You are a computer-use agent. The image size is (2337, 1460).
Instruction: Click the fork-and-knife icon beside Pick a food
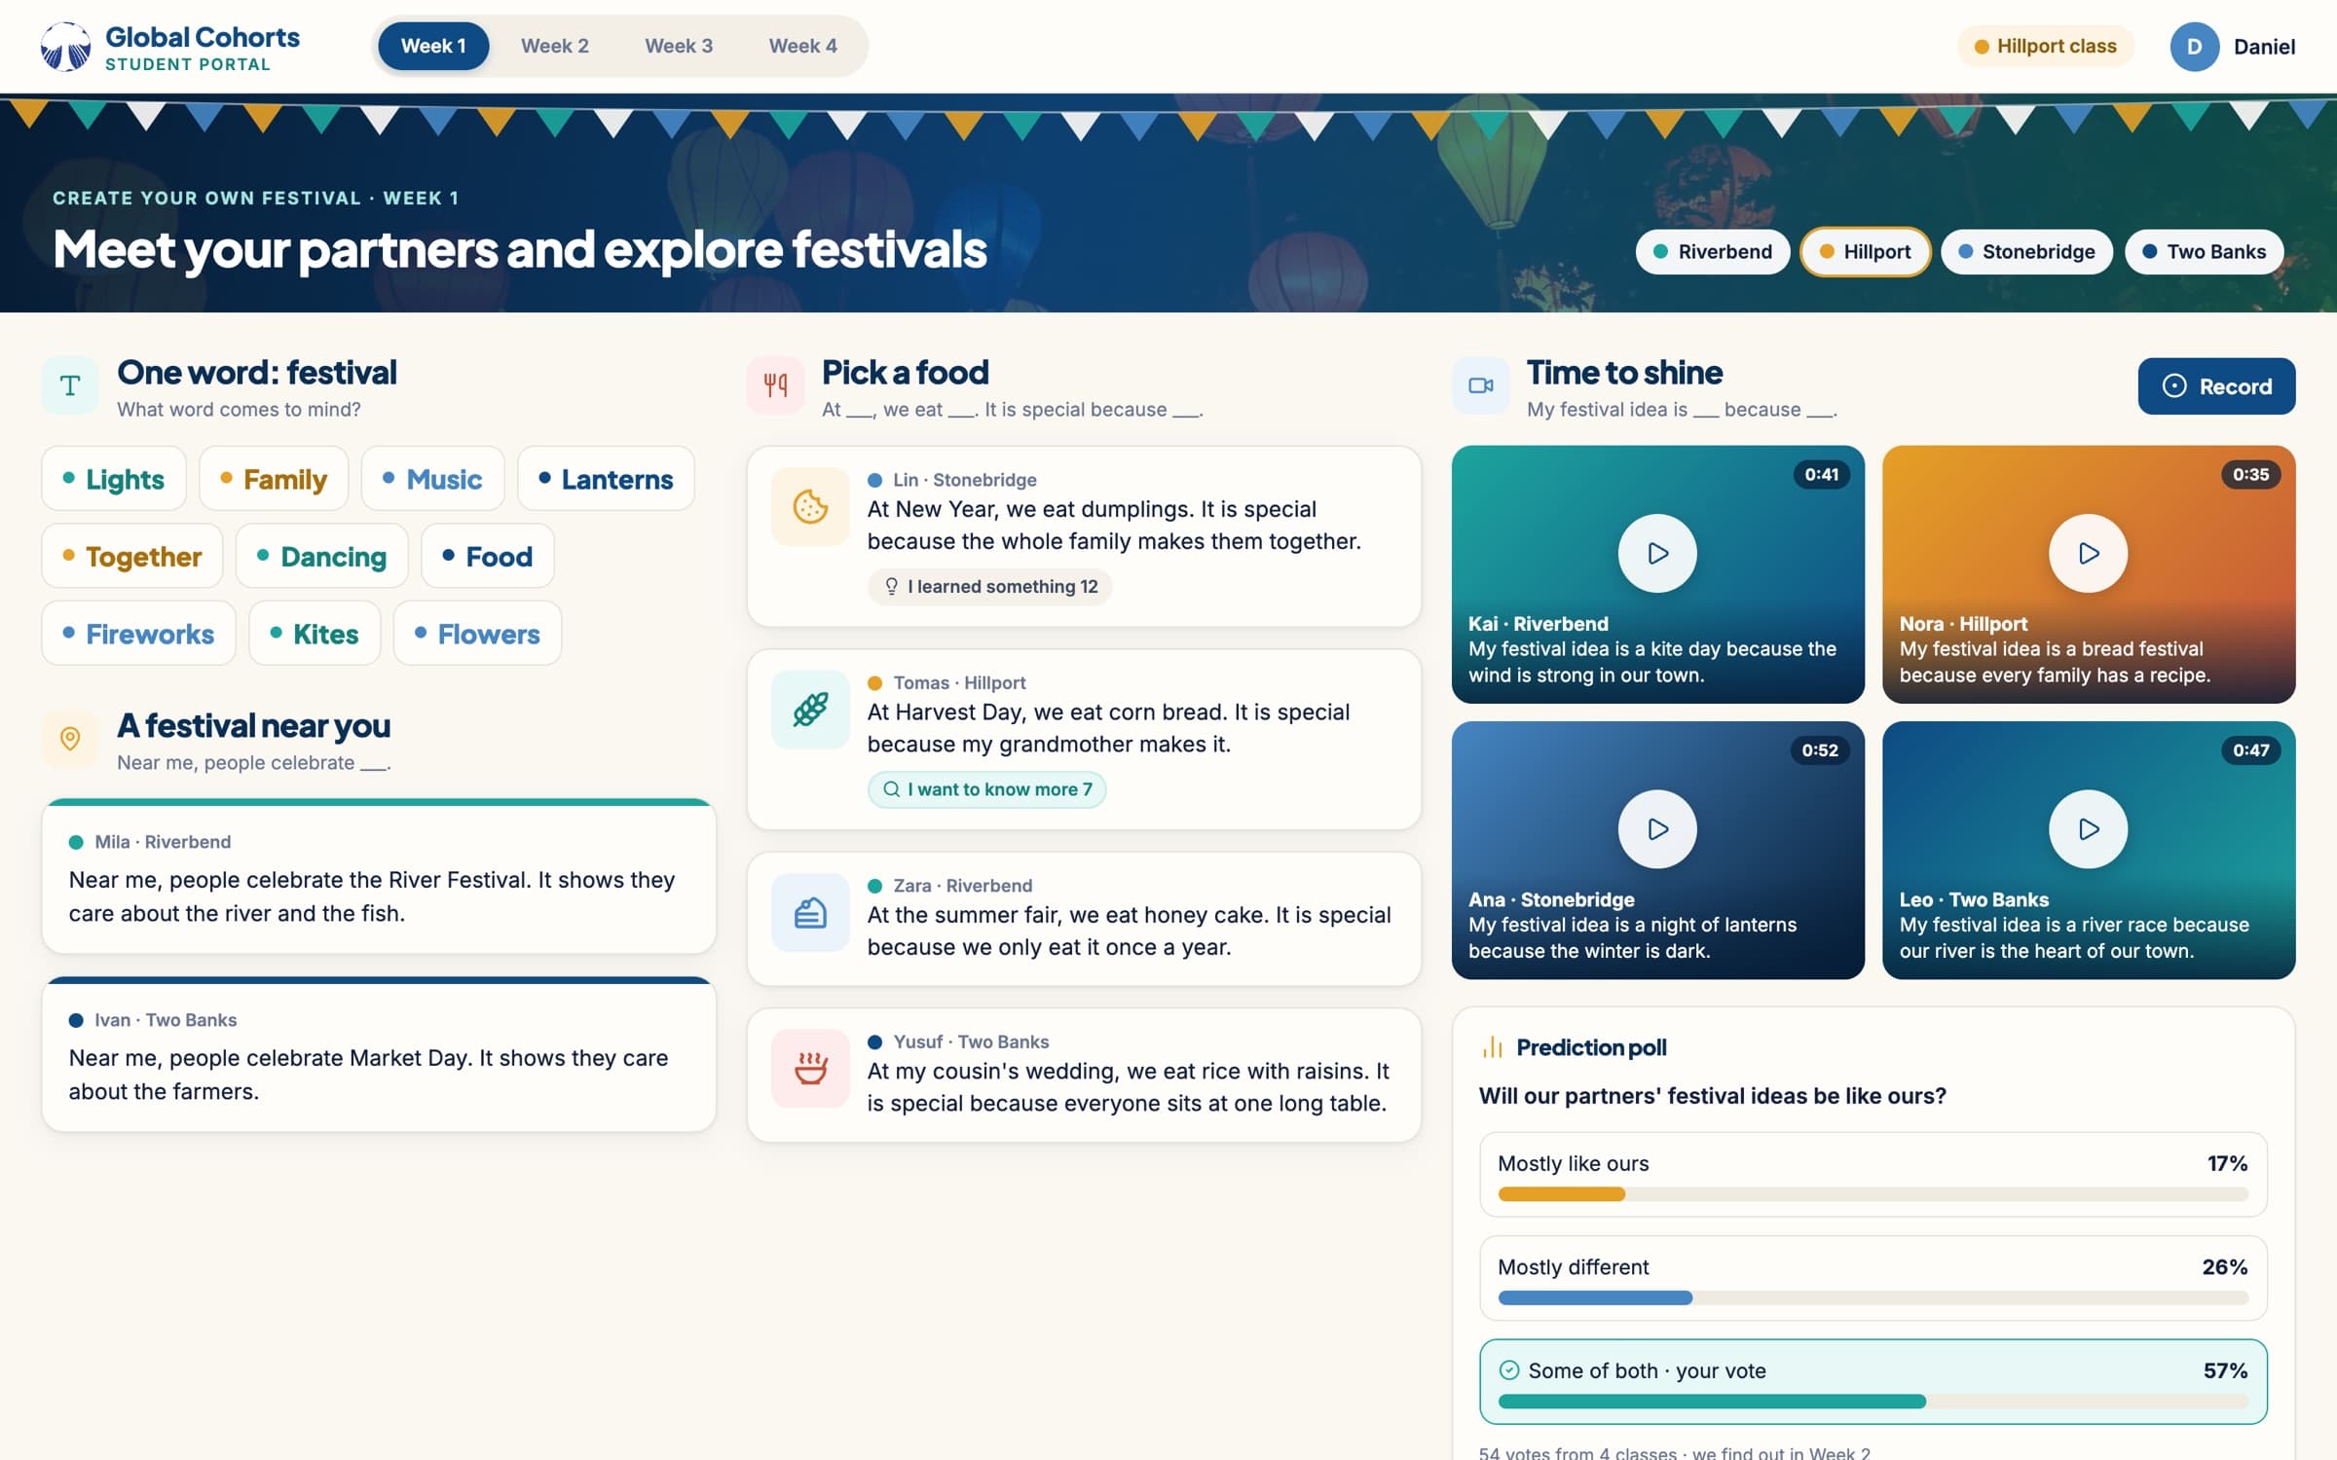coord(775,386)
